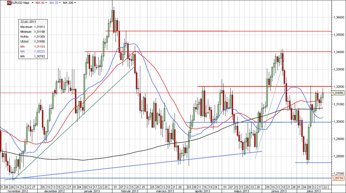Click the Fx logo icon beside EURUSD
Screen dimensions: 346x193
click(x=9, y=2)
